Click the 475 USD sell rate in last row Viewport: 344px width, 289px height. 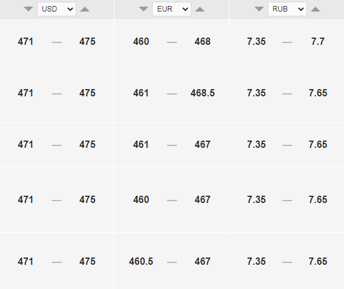87,261
